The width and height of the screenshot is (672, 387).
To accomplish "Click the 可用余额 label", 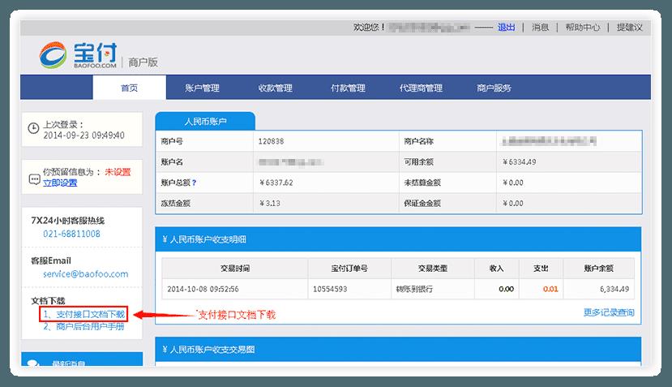I will tap(419, 161).
